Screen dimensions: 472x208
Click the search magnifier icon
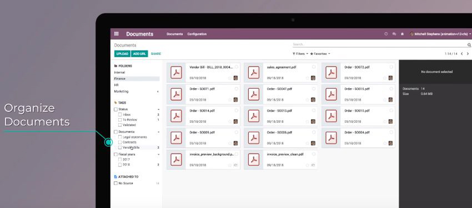click(469, 45)
